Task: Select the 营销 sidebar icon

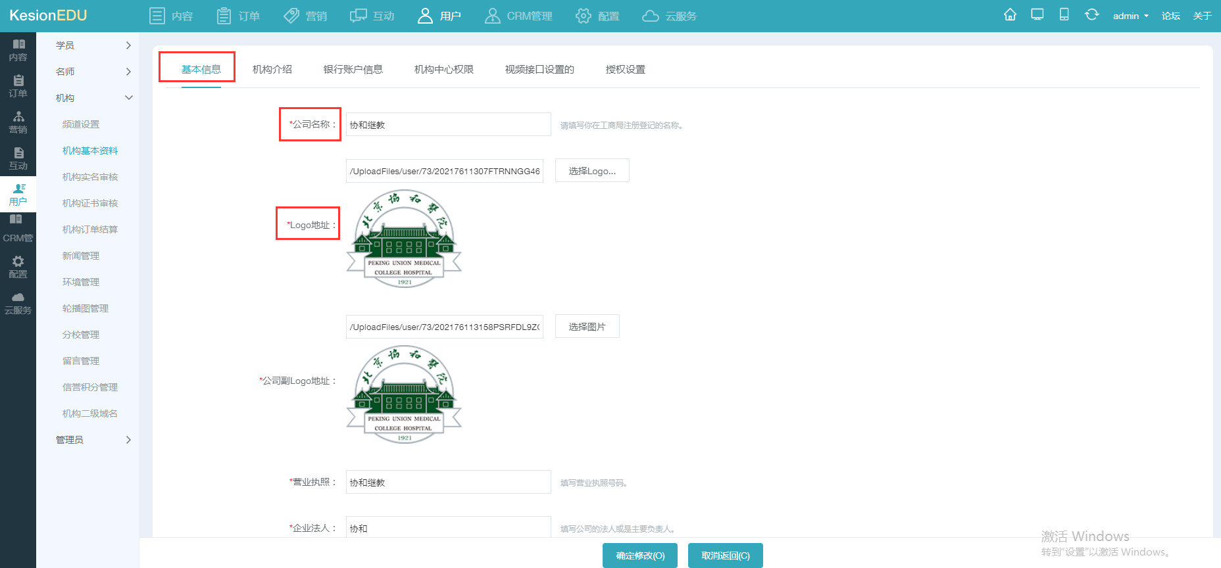Action: pos(18,122)
